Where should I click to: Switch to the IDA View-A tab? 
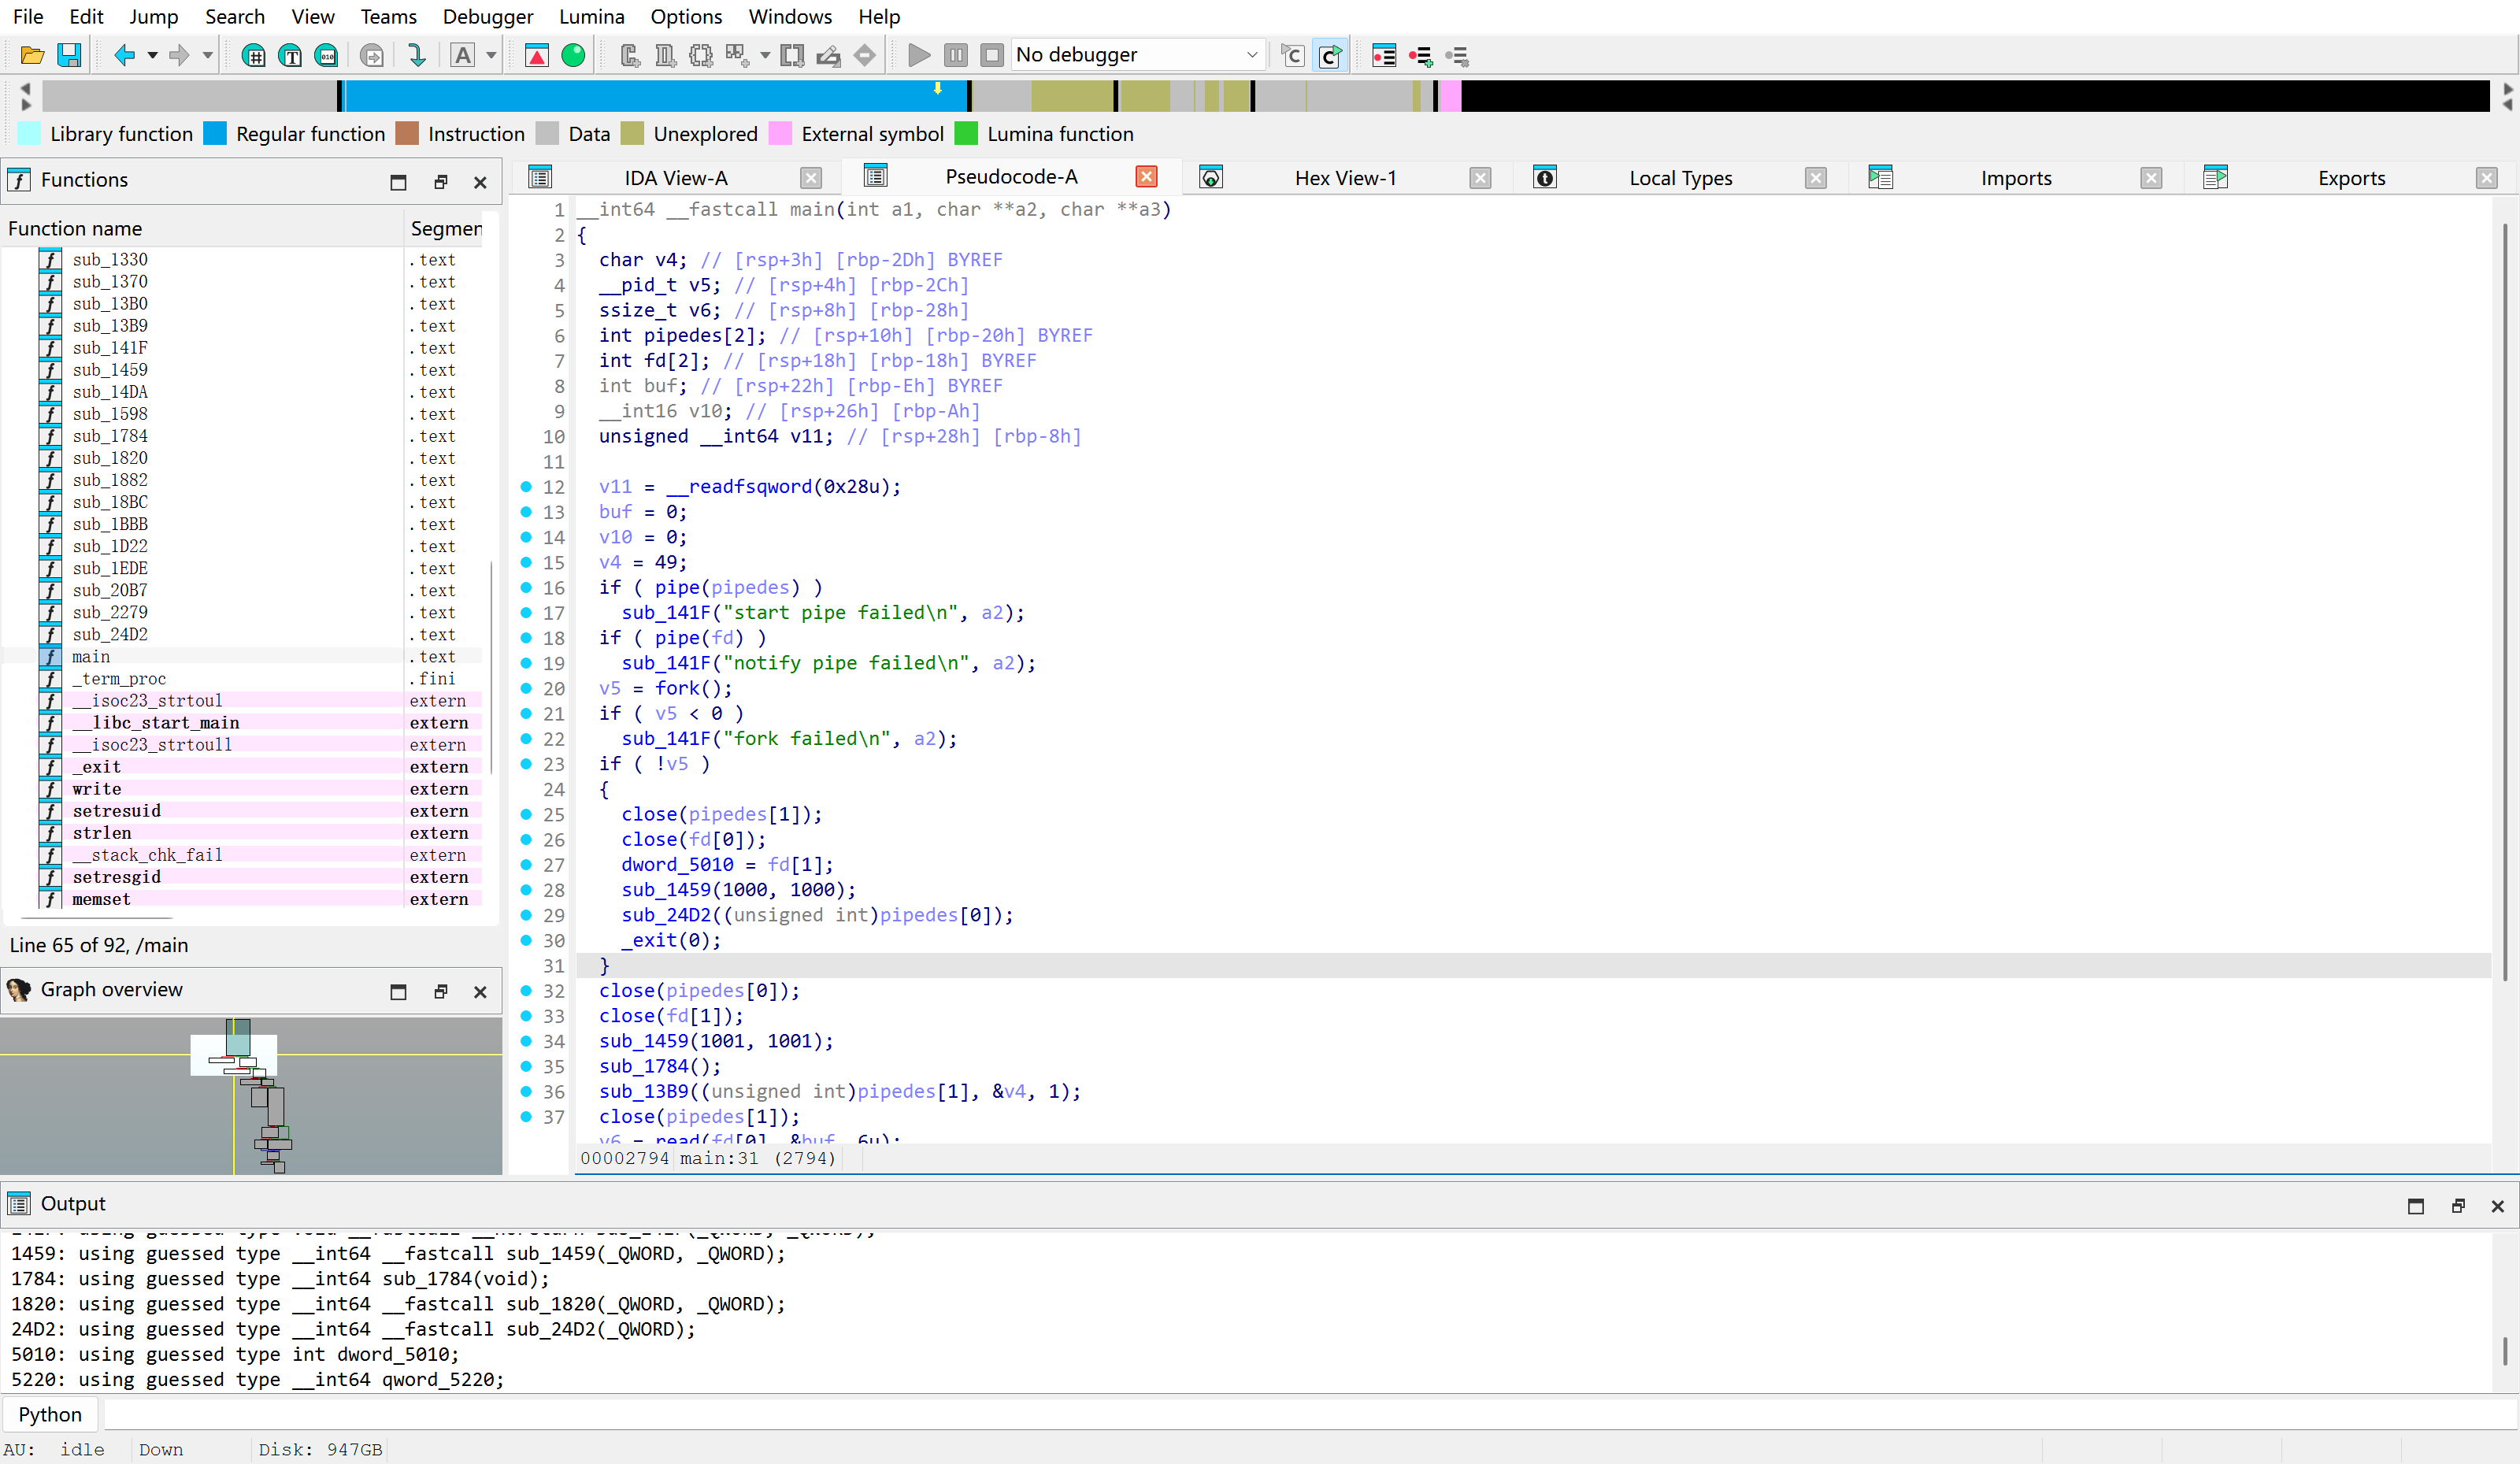(x=676, y=178)
